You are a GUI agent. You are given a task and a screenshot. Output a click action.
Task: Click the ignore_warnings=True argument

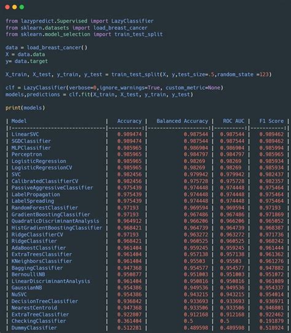[130, 88]
